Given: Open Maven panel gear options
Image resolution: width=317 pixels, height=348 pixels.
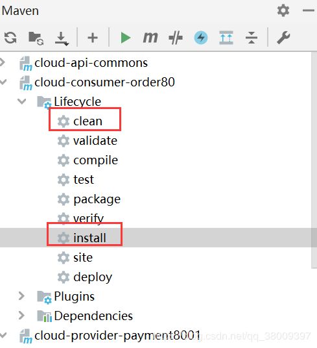Looking at the screenshot, I should (283, 10).
